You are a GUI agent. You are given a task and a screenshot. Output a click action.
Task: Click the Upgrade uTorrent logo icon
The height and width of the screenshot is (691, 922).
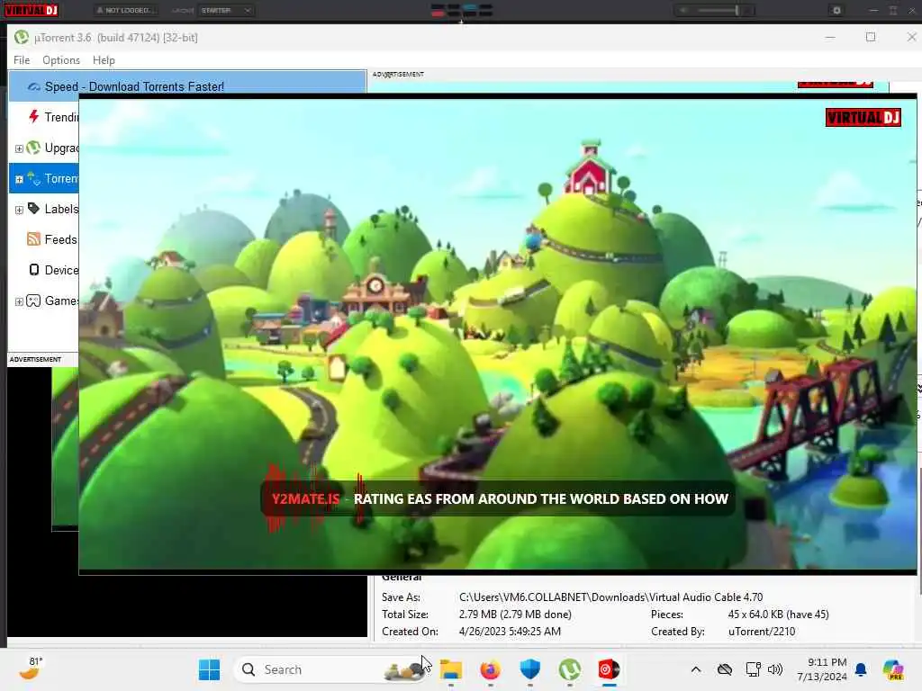click(x=33, y=148)
